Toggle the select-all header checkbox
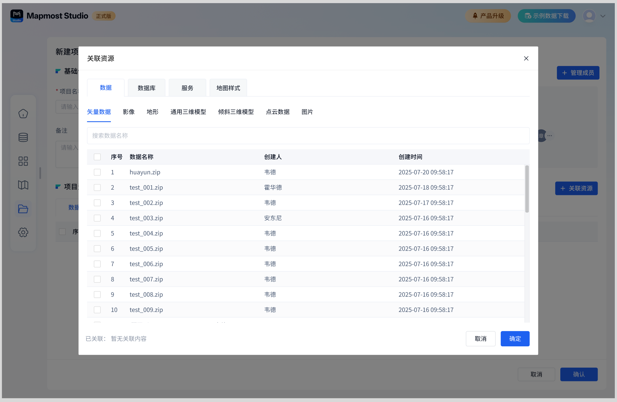The height and width of the screenshot is (402, 617). [x=97, y=157]
